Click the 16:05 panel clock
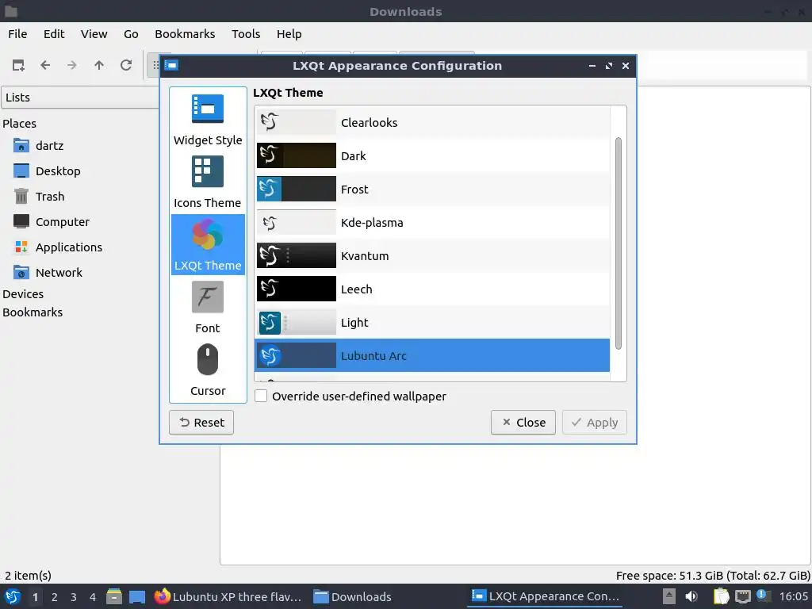Screen dimensions: 812x609 tap(793, 596)
